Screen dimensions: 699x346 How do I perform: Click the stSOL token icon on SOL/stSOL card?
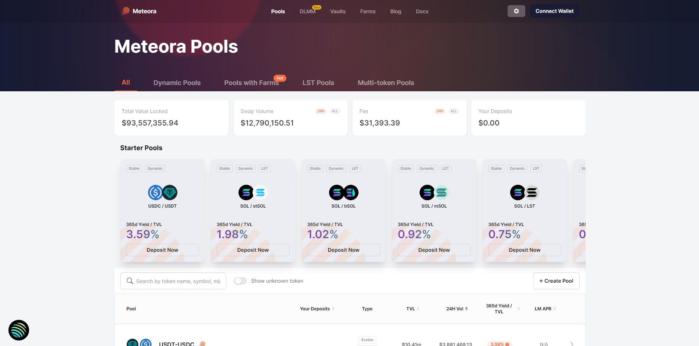[260, 192]
